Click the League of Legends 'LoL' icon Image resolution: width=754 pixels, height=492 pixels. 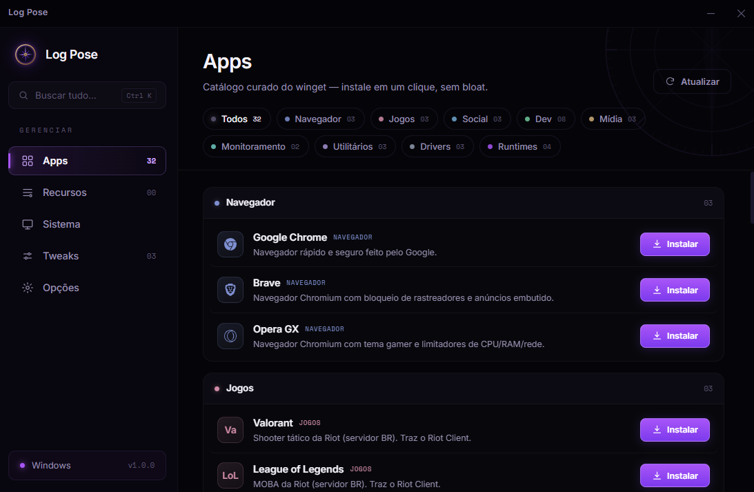[x=230, y=475]
